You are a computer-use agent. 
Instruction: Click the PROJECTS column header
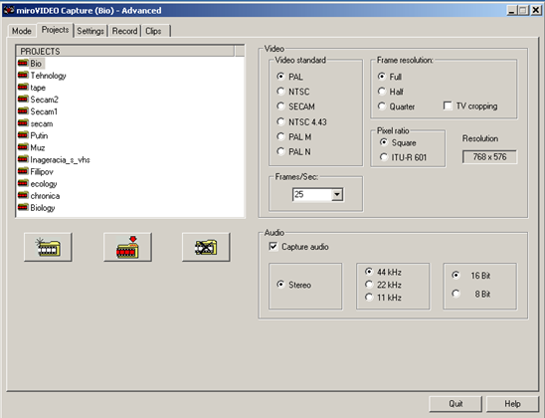(125, 51)
